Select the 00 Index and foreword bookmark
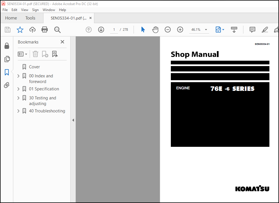Image resolution: width=279 pixels, height=203 pixels. (41, 79)
